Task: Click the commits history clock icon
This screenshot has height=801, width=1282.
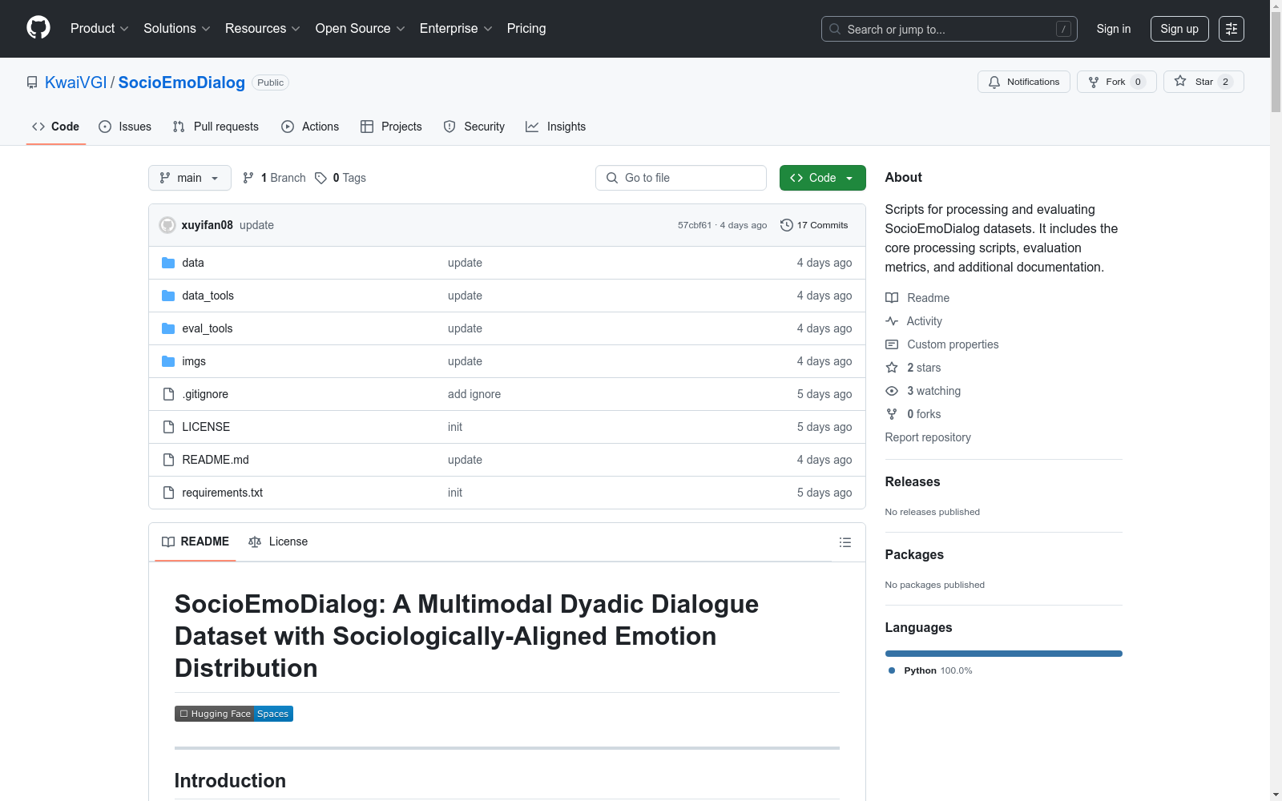Action: pyautogui.click(x=787, y=225)
